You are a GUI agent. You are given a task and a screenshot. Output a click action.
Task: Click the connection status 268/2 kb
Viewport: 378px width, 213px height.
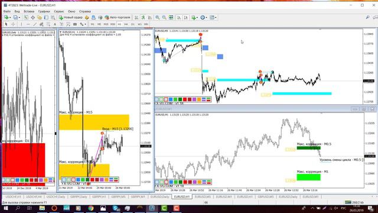pos(354,202)
